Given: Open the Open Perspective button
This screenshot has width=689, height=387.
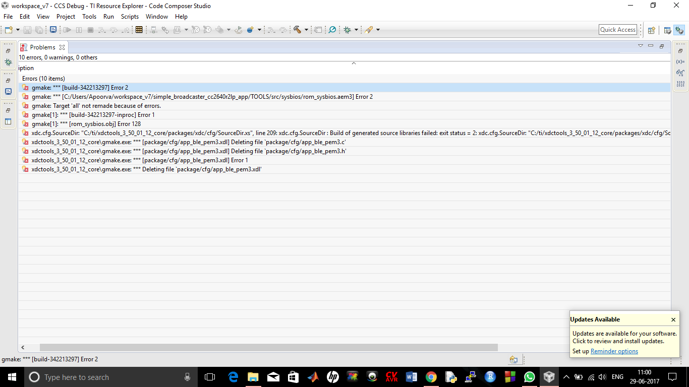Looking at the screenshot, I should (651, 30).
